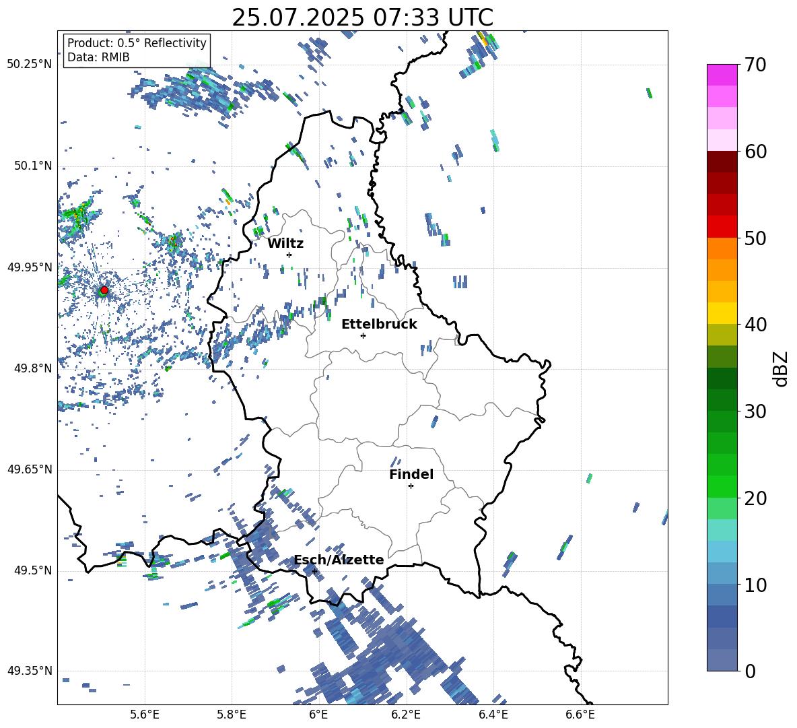
Task: Click the colorbar tick label 10
Action: tap(755, 585)
